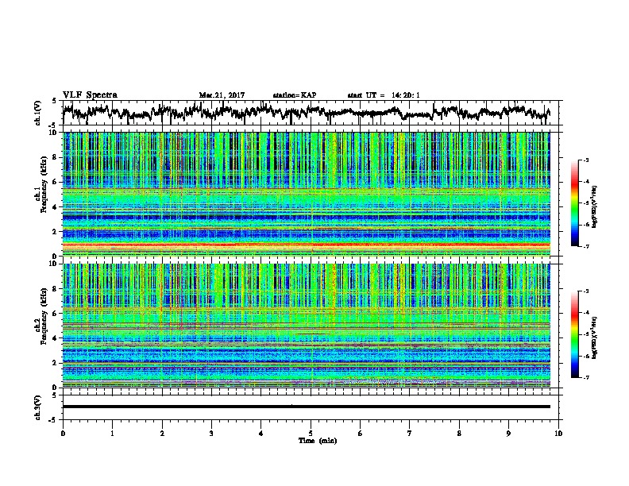Image resolution: width=629 pixels, height=486 pixels.
Task: Click the ch.1 colorbar log(PSD) unit label
Action: click(594, 207)
